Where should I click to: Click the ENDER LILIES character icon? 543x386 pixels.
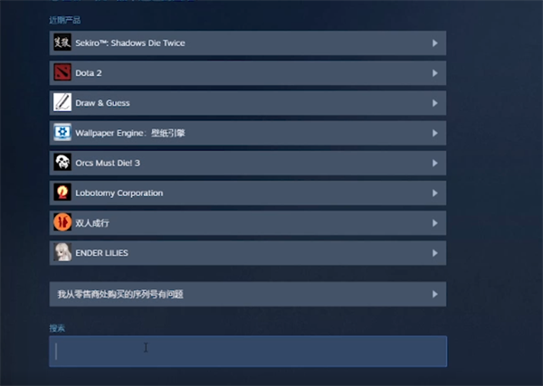point(62,252)
